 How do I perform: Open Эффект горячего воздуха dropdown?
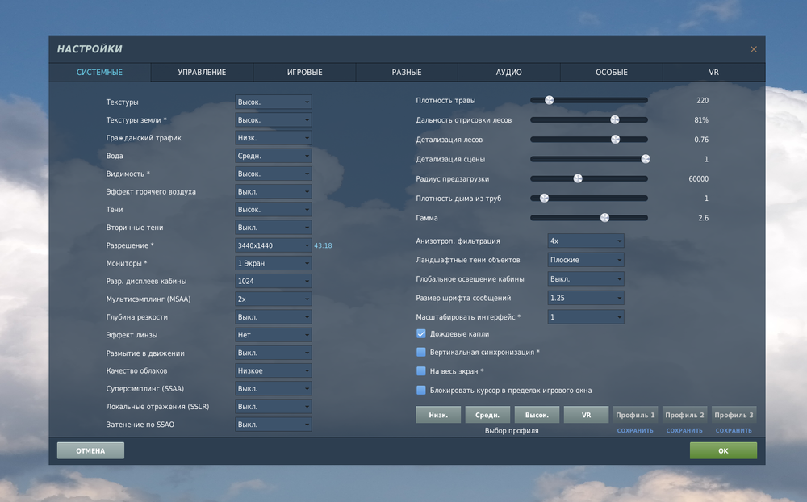tap(274, 191)
